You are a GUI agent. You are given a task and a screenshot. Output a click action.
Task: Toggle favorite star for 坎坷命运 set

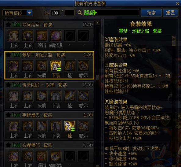pyautogui.click(x=8, y=25)
